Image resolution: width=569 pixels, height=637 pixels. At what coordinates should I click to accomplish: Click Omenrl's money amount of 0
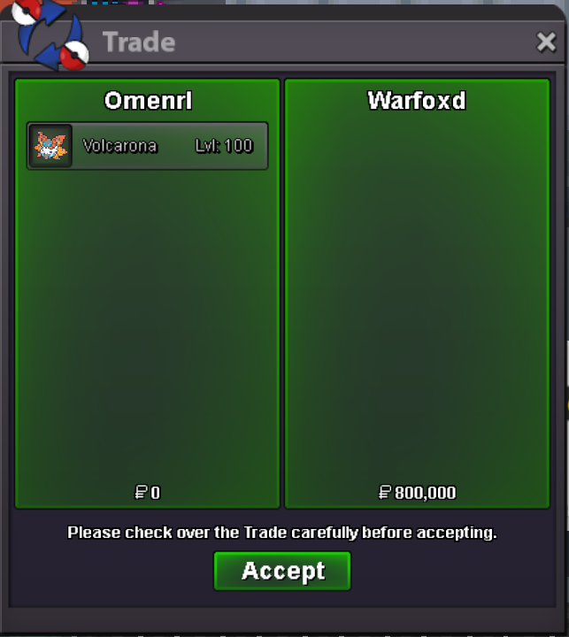156,493
